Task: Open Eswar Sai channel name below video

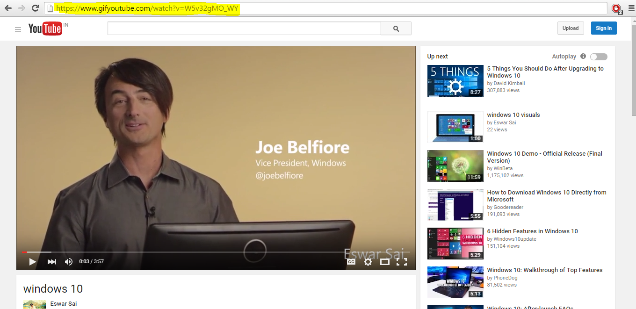Action: click(x=64, y=304)
